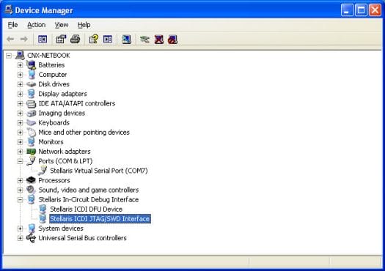Click the Disk drives category icon
Viewport: 385px width, 271px height.
point(32,84)
